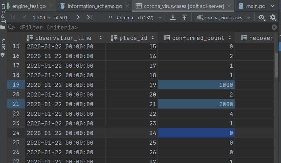The height and width of the screenshot is (163, 281).
Task: Select confirmed_count value 4 in row 22
Action: (x=196, y=114)
